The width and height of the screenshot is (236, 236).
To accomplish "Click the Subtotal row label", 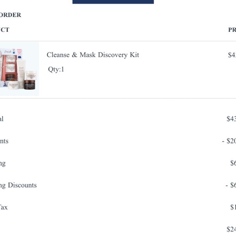I will point(2,119).
